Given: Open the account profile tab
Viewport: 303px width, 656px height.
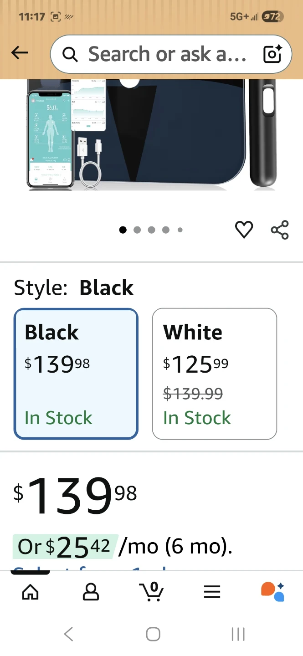Looking at the screenshot, I should pyautogui.click(x=91, y=591).
